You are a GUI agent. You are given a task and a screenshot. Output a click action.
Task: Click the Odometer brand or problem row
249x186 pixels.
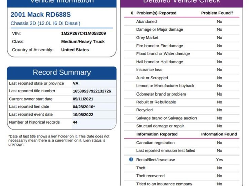click(161, 94)
